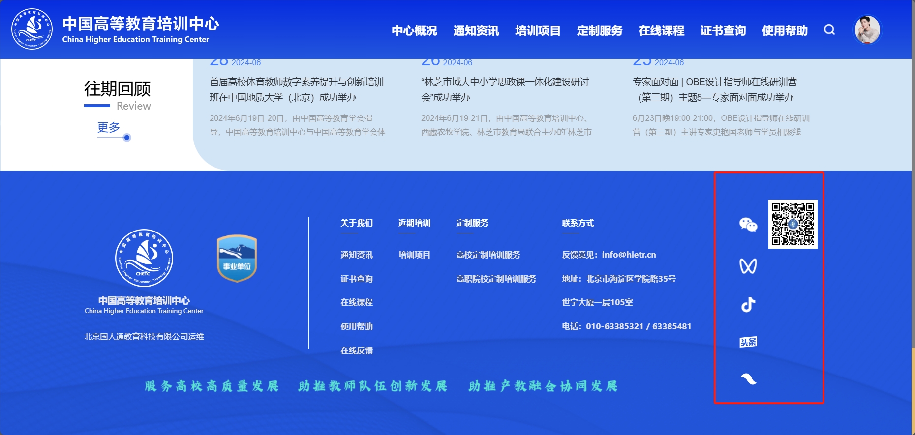Click the search magnifier icon in header
Screen dimensions: 915x435
tap(829, 30)
